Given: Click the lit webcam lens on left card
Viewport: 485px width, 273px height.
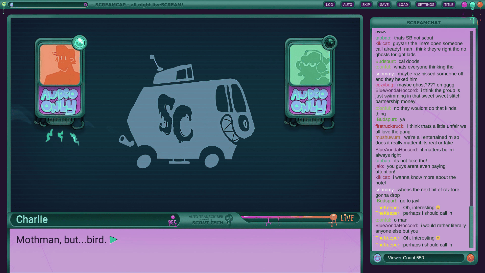Looking at the screenshot, I should tap(80, 43).
